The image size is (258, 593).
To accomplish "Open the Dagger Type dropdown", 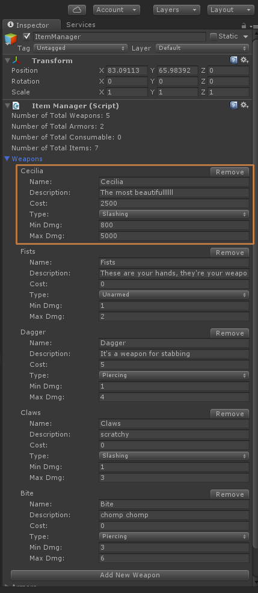I will [x=174, y=375].
